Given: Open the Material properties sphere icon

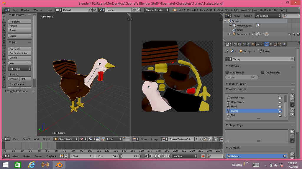Looking at the screenshot, I should pos(271,44).
